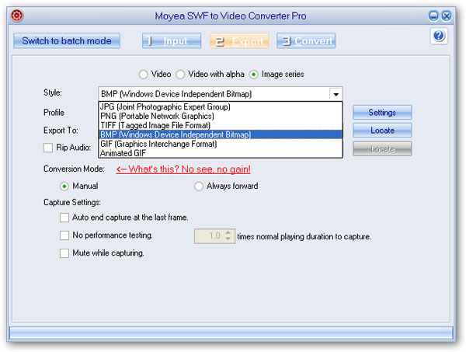The height and width of the screenshot is (352, 466).
Task: Choose the Image series radio button
Action: (253, 75)
